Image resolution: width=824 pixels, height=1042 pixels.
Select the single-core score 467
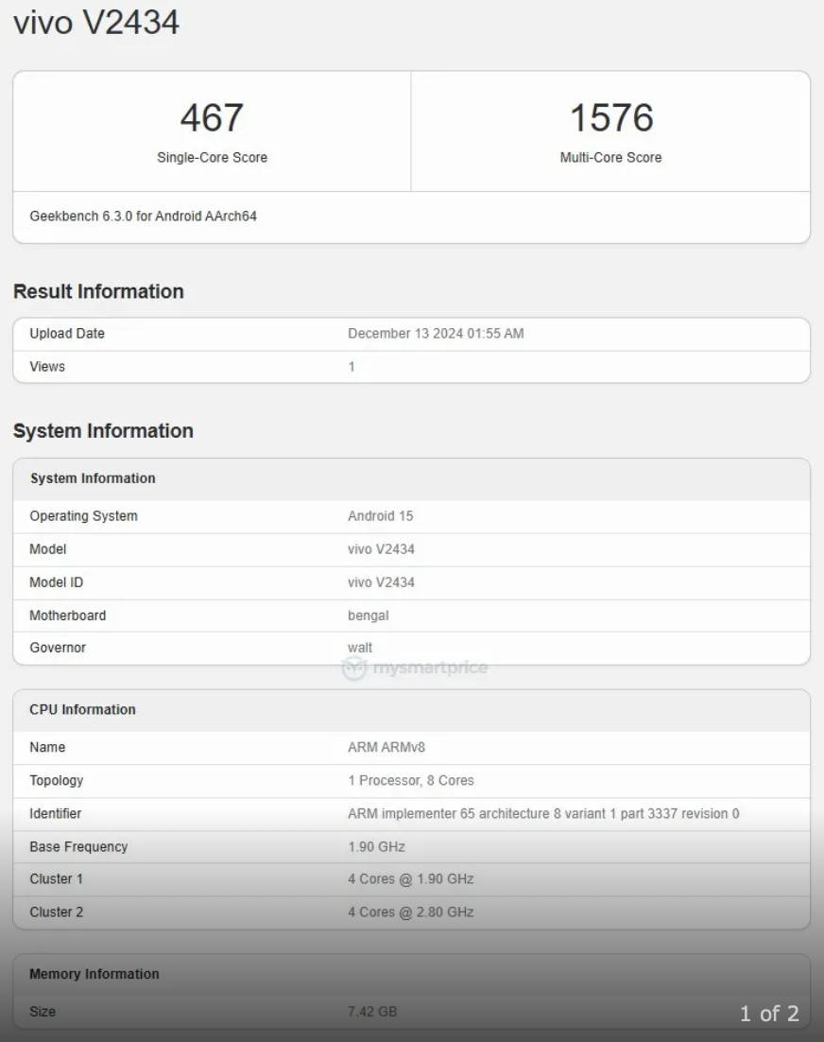point(212,118)
